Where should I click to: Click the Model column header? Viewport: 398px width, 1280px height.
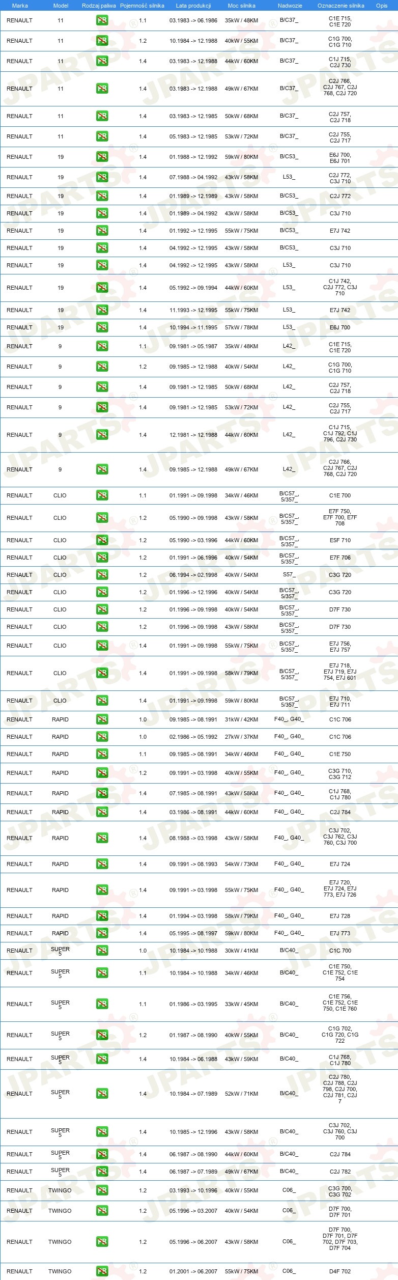pyautogui.click(x=61, y=6)
